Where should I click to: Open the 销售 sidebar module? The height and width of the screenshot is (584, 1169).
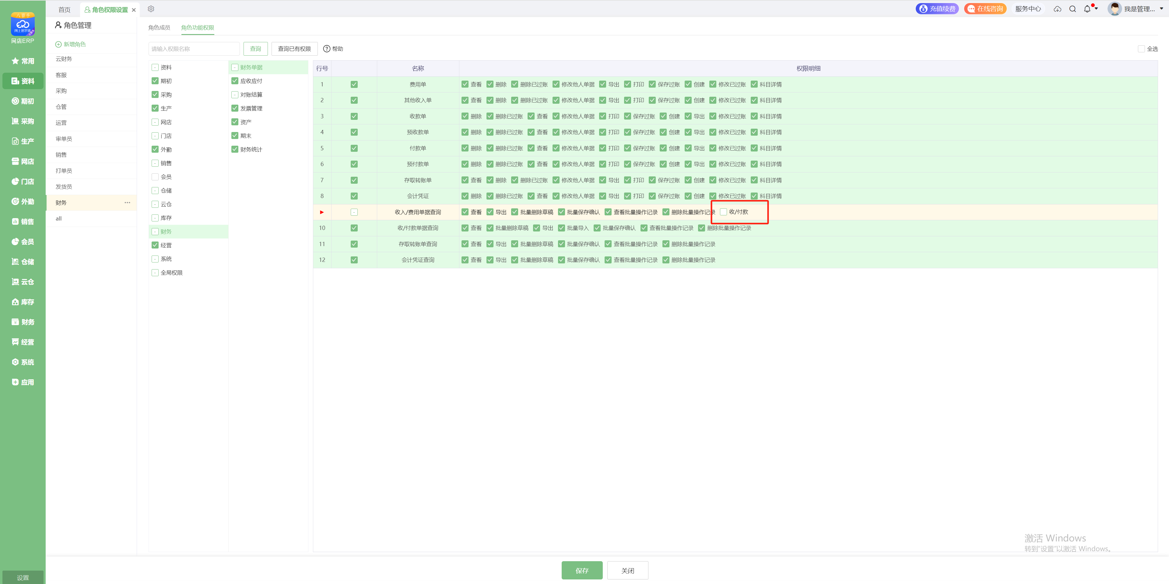(23, 221)
